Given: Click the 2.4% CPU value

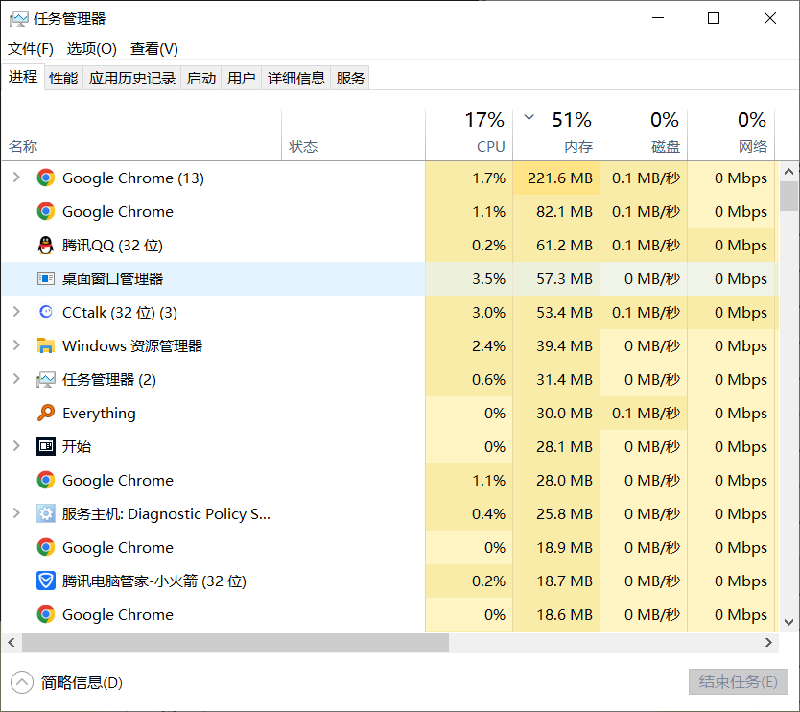Looking at the screenshot, I should 489,346.
